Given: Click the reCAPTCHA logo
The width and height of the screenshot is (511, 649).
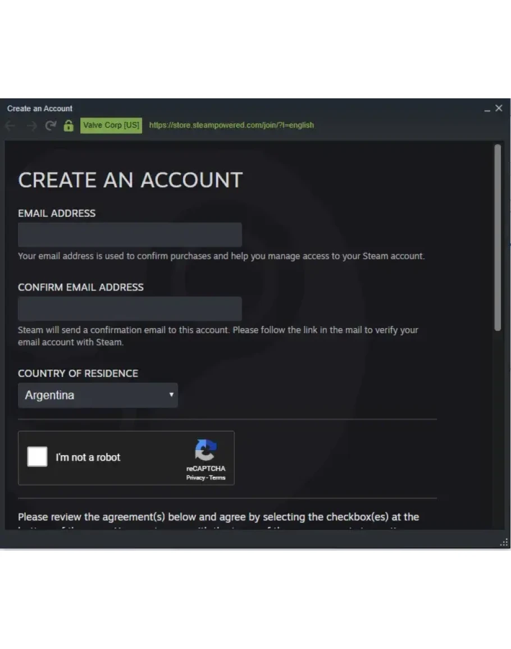Looking at the screenshot, I should (206, 451).
